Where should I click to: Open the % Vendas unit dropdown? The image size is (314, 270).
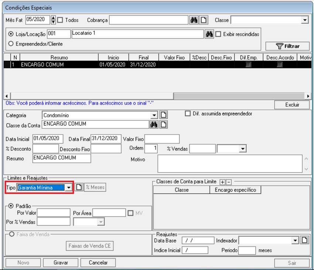click(243, 149)
